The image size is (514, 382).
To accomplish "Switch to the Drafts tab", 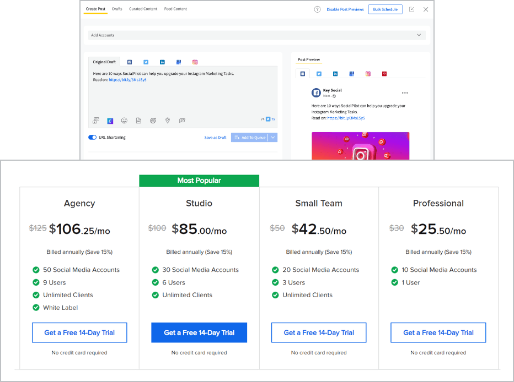I will pos(117,9).
